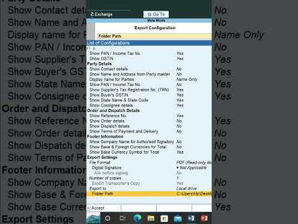Image resolution: width=298 pixels, height=224 pixels.
Task: Select Show Buyer's GSTIN option
Action: pyautogui.click(x=109, y=95)
